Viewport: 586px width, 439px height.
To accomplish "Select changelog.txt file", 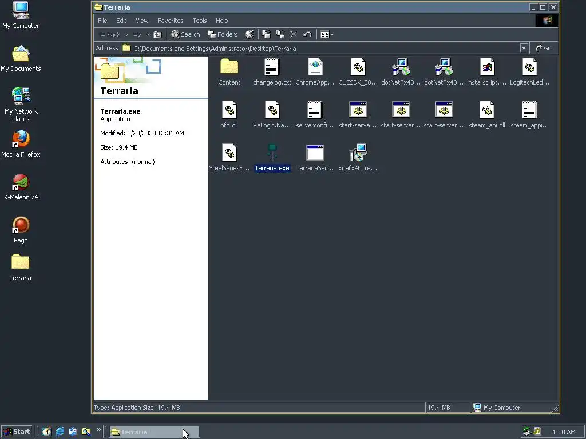I will (x=272, y=72).
